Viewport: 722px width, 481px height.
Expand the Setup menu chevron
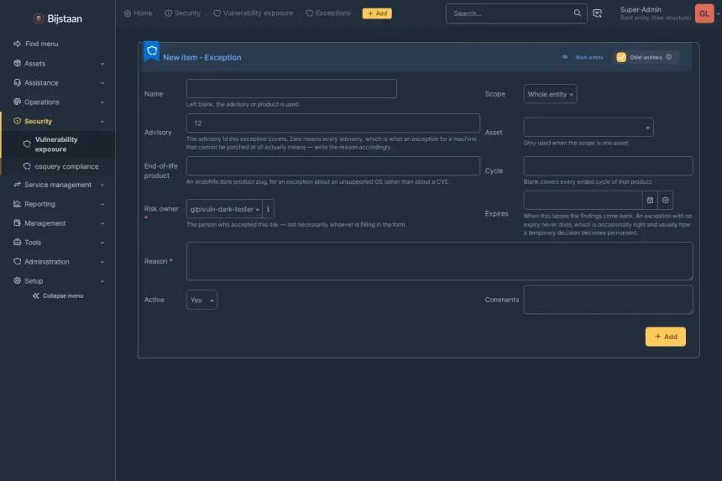coord(102,281)
